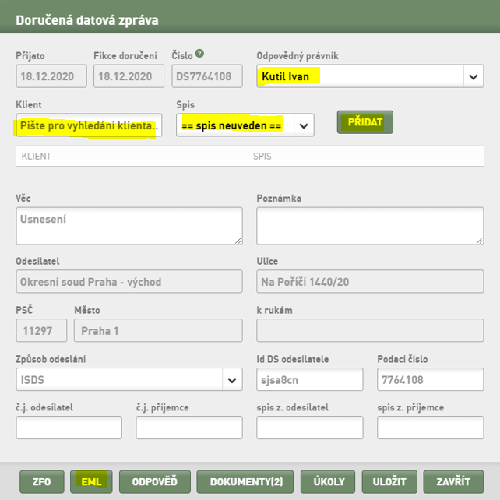Image resolution: width=500 pixels, height=500 pixels.
Task: Open the ÚKOLY tasks button
Action: [328, 481]
